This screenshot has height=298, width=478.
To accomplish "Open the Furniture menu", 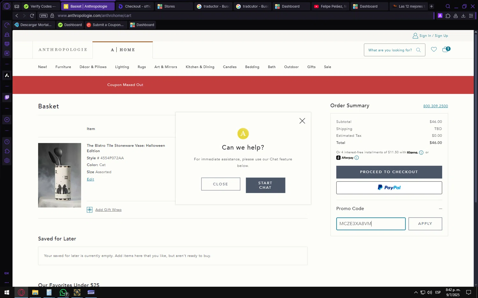I will [x=63, y=67].
